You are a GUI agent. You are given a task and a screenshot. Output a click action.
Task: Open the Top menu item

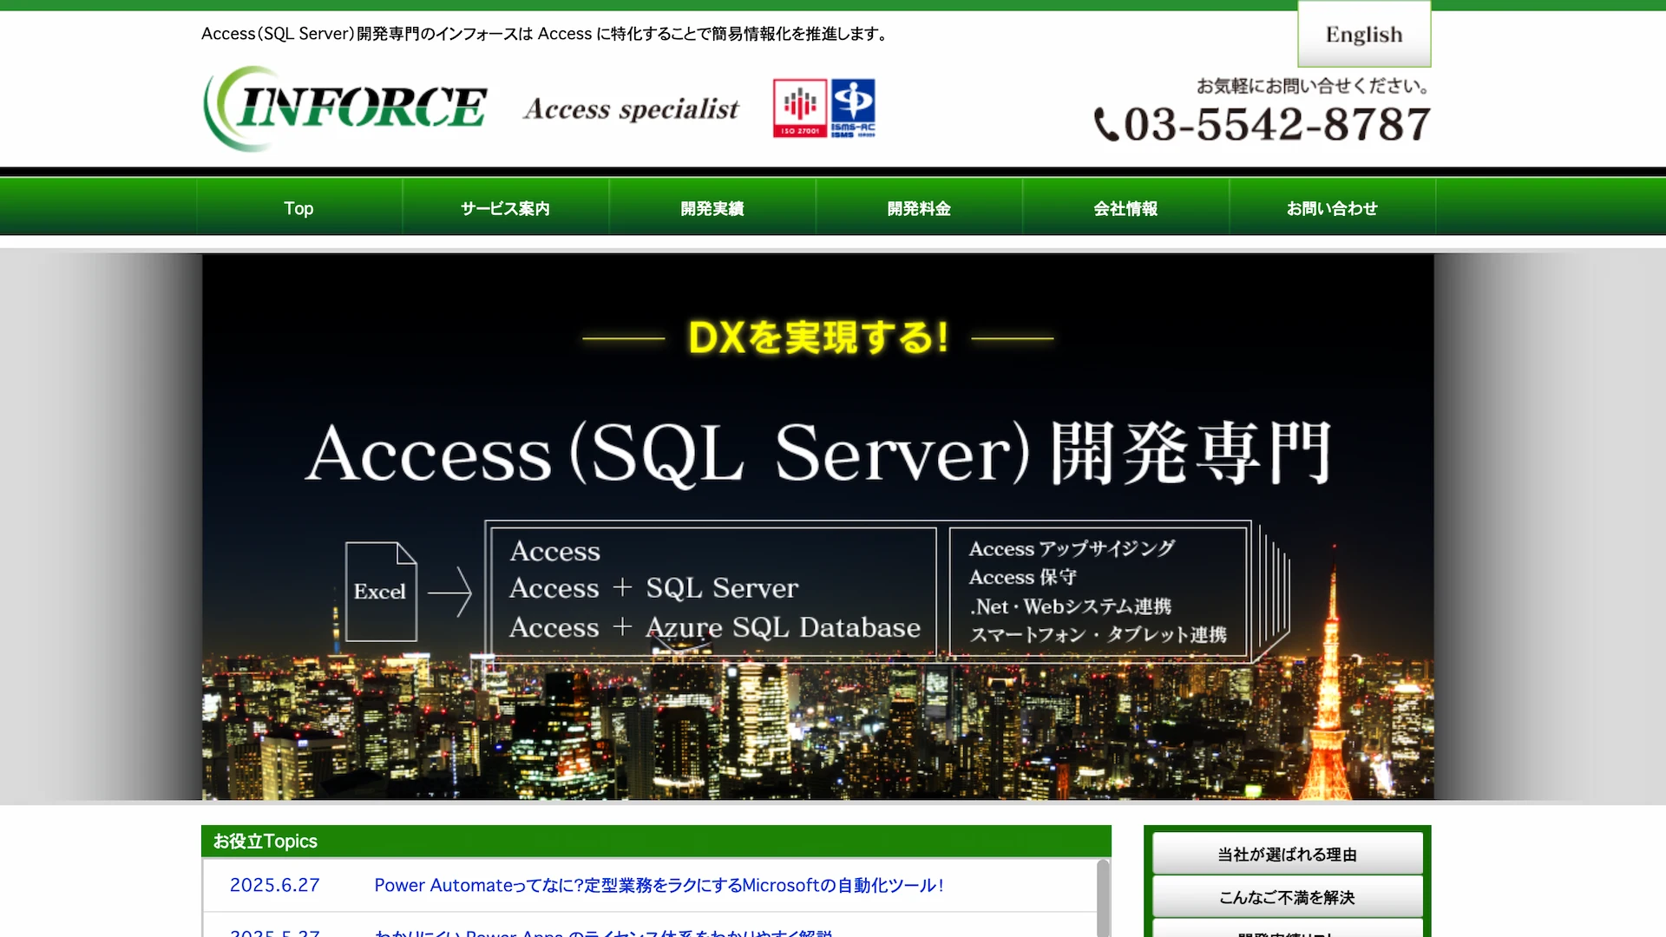pos(298,208)
